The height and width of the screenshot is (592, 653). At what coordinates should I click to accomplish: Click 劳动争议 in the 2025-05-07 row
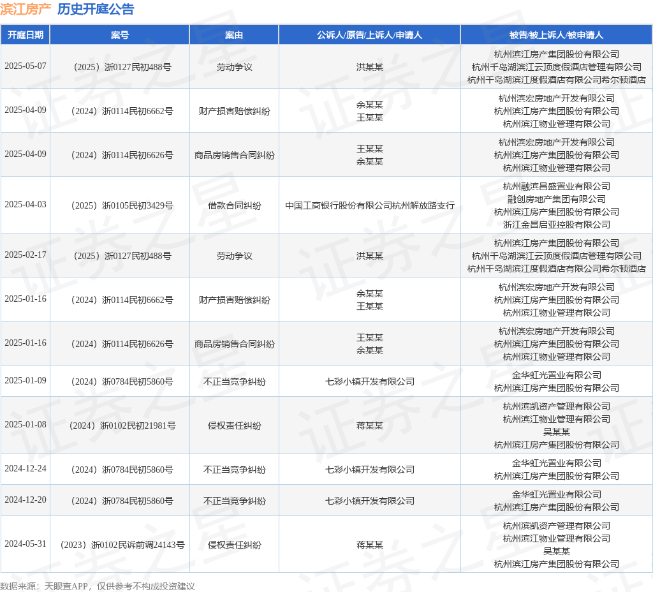(x=235, y=67)
